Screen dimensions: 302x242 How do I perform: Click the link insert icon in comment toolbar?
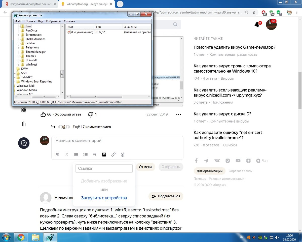113,155
